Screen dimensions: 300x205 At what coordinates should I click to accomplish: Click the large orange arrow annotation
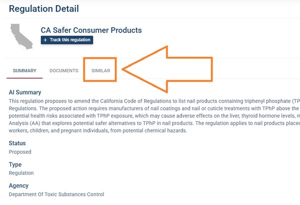pos(170,69)
